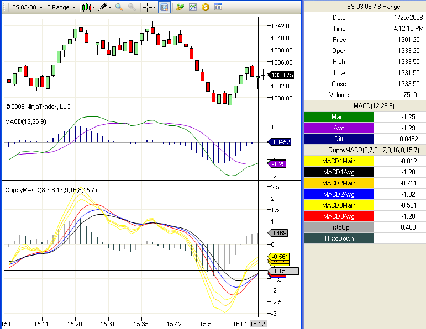Click the yellow MACD1Main swatch
Viewport: 426px width, 329px height.
point(339,161)
